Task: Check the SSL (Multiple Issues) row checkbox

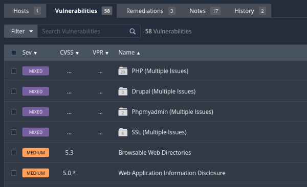Action: click(x=14, y=132)
